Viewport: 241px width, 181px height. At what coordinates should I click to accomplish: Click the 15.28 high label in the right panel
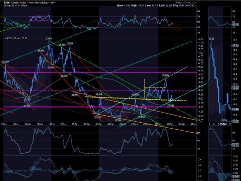[211, 39]
